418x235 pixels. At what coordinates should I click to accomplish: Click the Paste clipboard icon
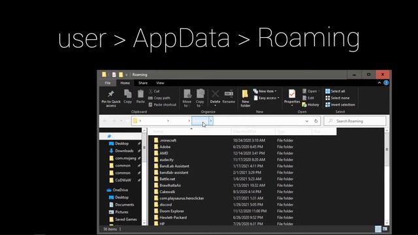[x=140, y=94]
